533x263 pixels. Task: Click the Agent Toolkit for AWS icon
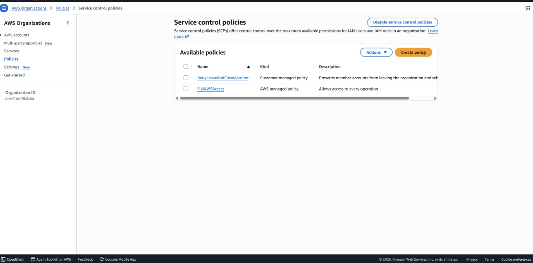[33, 259]
